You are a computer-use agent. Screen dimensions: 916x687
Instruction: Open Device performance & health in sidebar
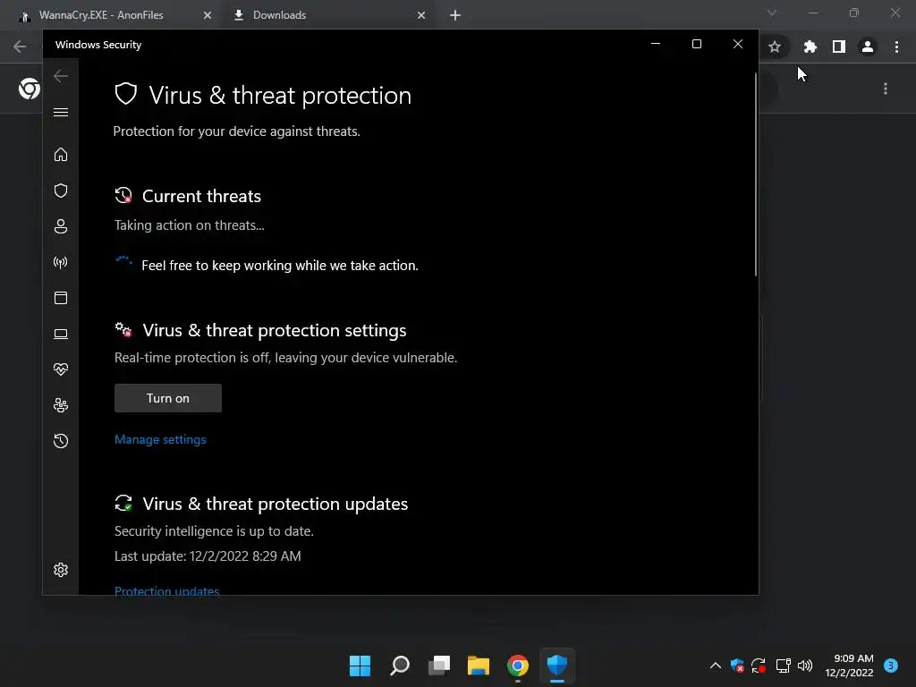61,369
